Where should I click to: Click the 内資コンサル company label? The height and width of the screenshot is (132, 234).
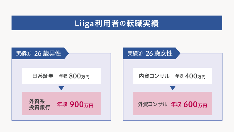(x=154, y=76)
